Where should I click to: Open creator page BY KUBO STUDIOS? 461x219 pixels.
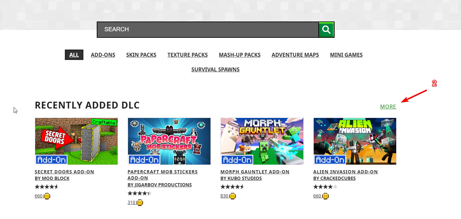[241, 178]
